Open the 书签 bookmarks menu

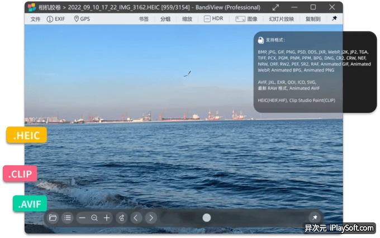coord(144,19)
